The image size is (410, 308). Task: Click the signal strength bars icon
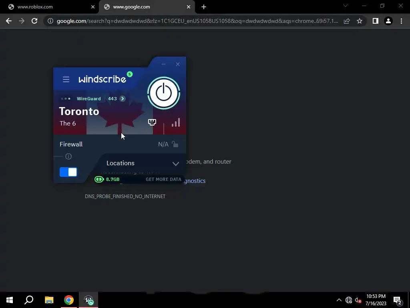coord(176,122)
